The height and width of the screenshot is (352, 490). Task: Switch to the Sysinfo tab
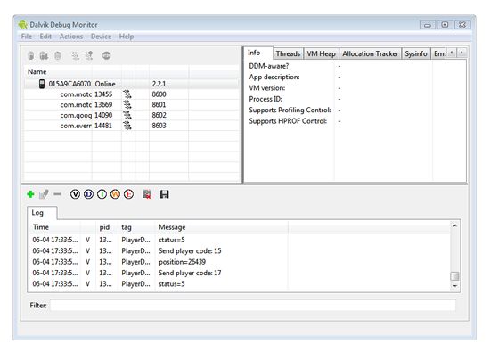[x=416, y=53]
